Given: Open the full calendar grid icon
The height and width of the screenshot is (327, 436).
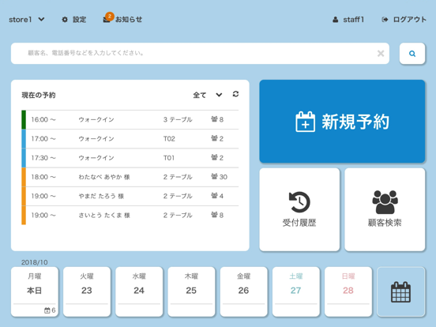Looking at the screenshot, I should click(x=400, y=291).
